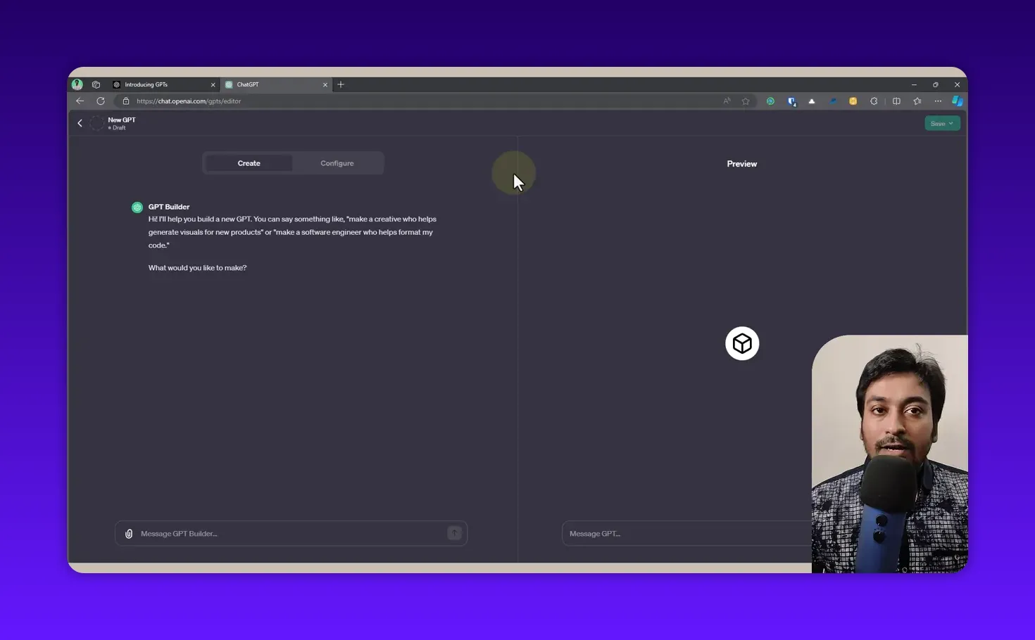
Task: Open the Settings and more menu
Action: (938, 101)
